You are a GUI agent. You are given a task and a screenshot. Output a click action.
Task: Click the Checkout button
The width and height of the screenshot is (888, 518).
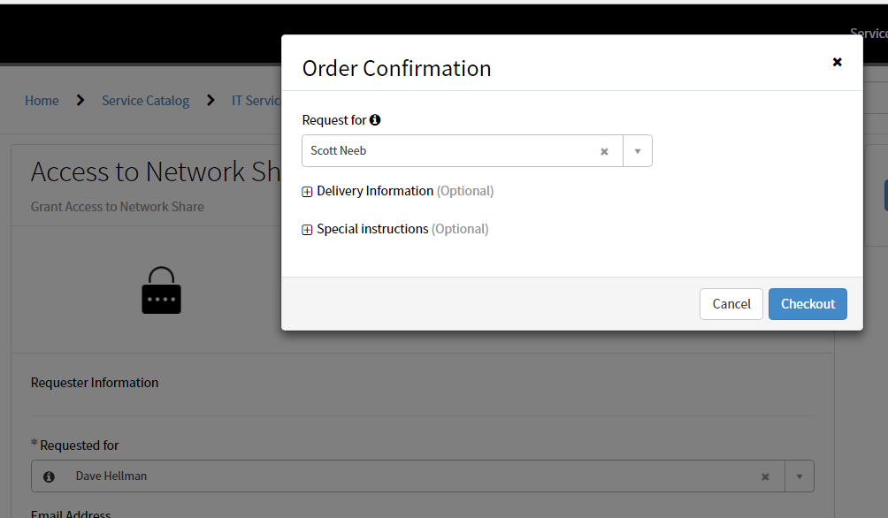tap(808, 303)
